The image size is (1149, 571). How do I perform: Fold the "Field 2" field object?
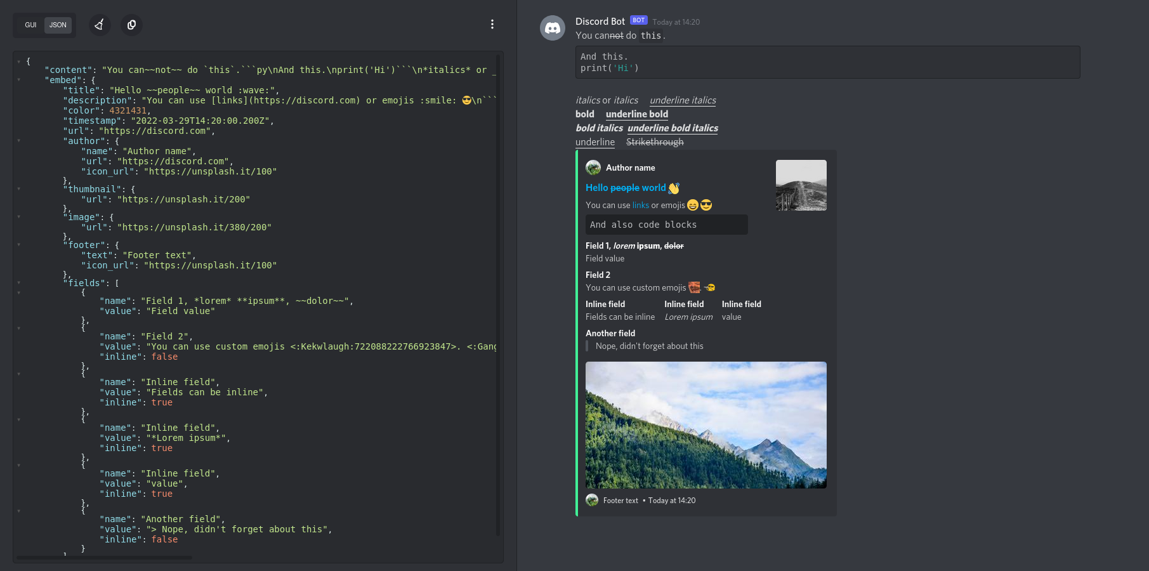pos(19,329)
